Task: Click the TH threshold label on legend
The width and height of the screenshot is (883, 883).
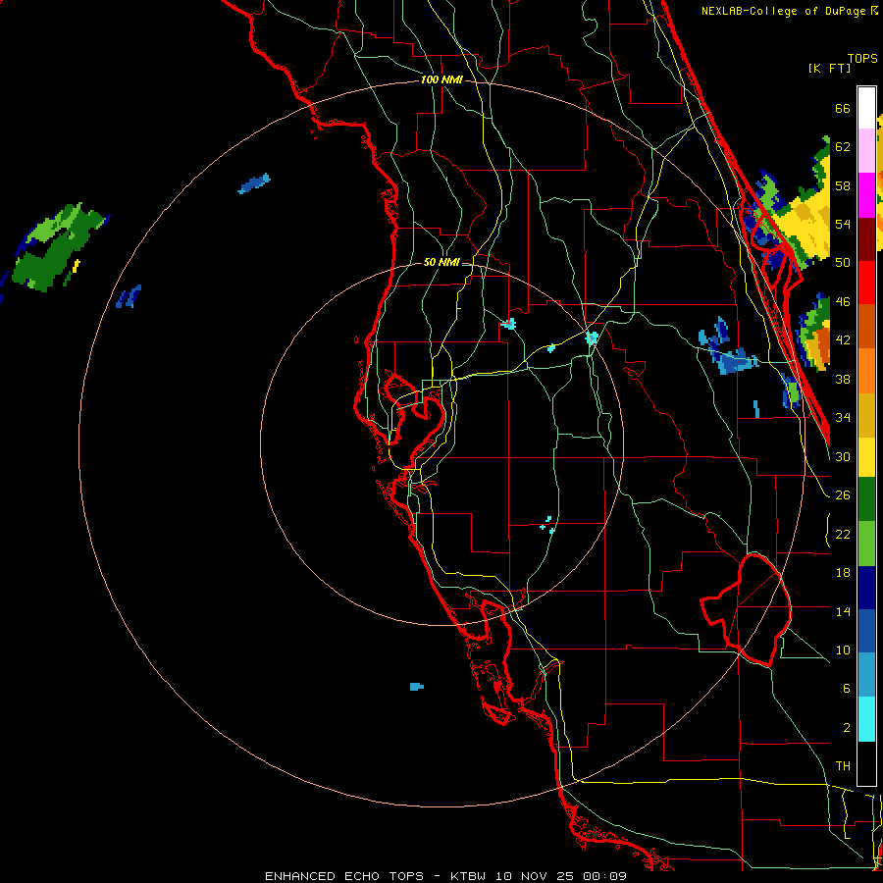Action: pos(843,766)
